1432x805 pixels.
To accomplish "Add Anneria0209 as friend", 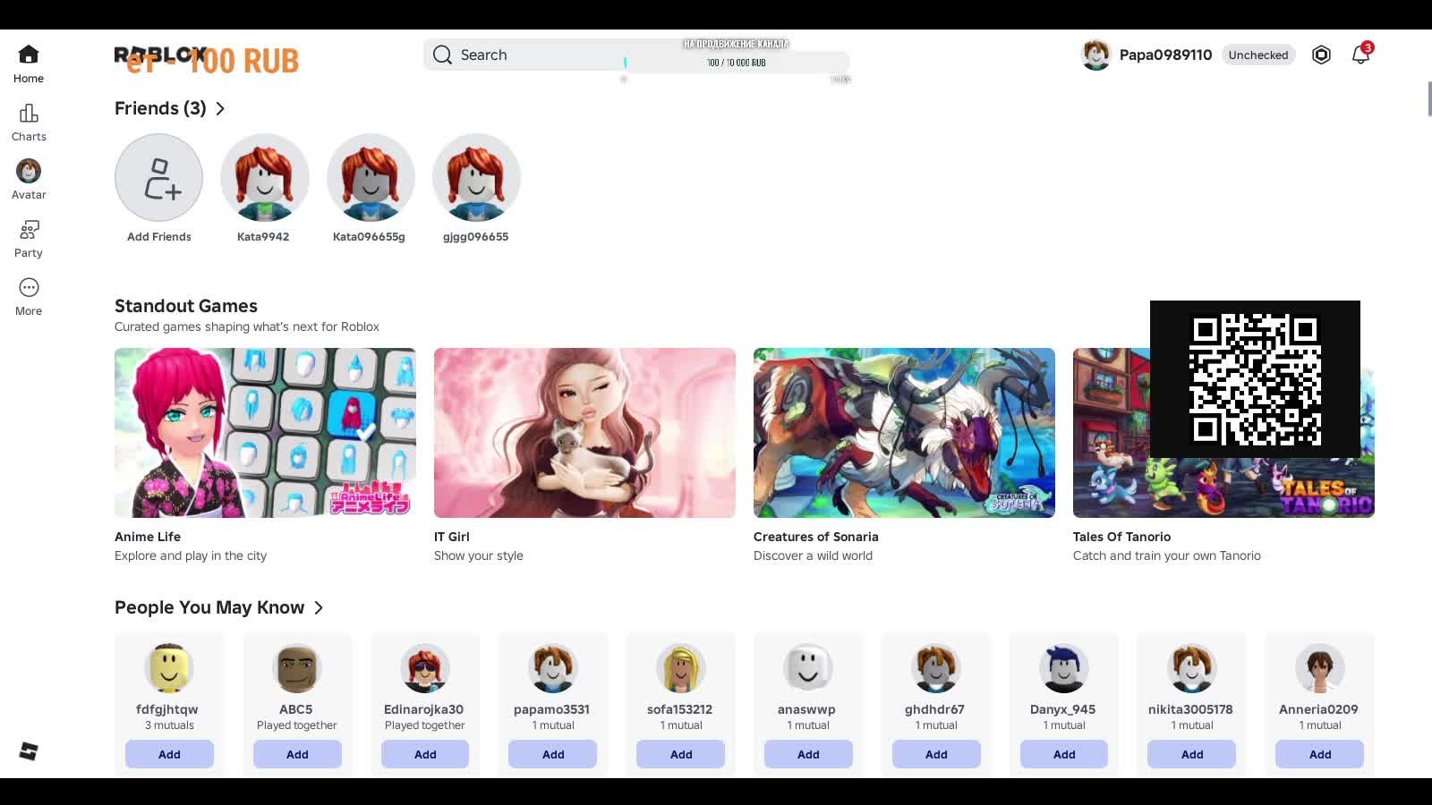I will [1320, 754].
